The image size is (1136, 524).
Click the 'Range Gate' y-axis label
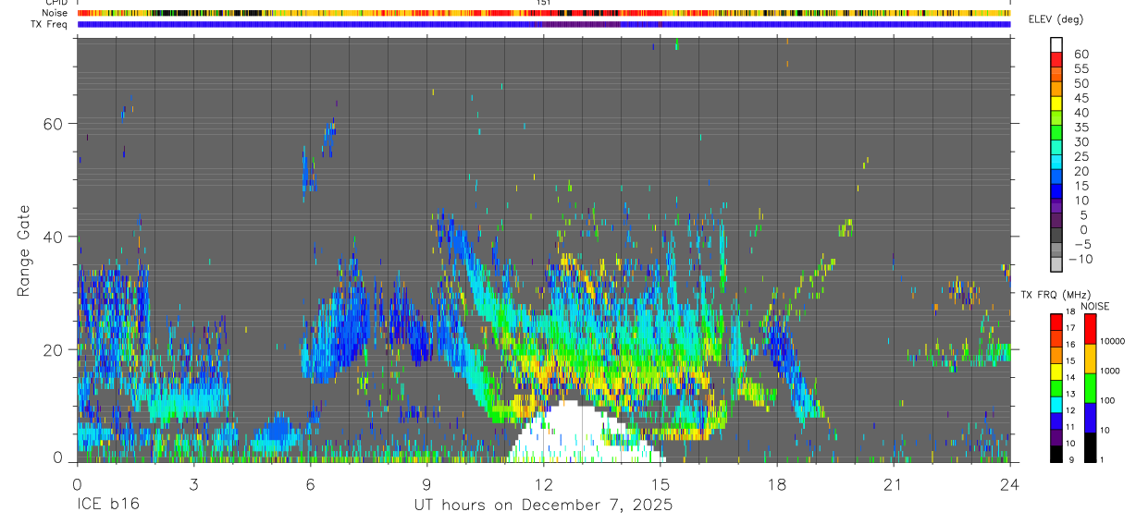click(23, 250)
